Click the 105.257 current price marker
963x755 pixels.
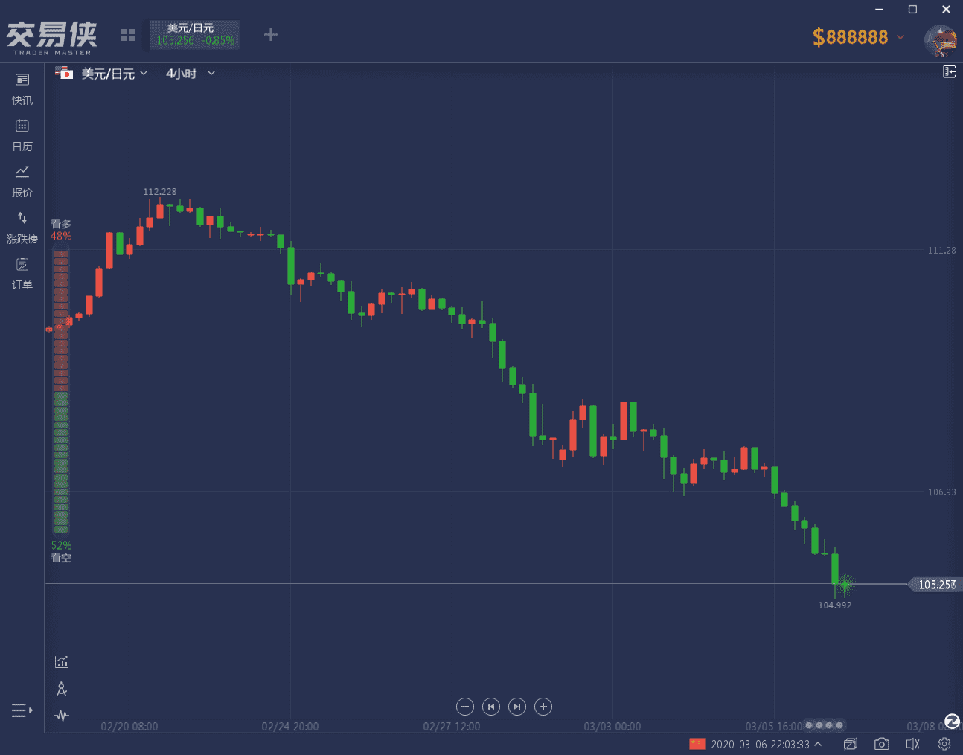(935, 585)
